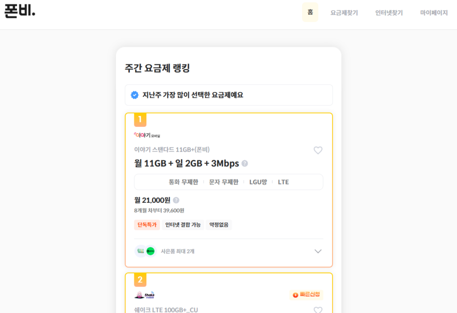Click the cash voucher gift icon
The height and width of the screenshot is (313, 457).
141,251
